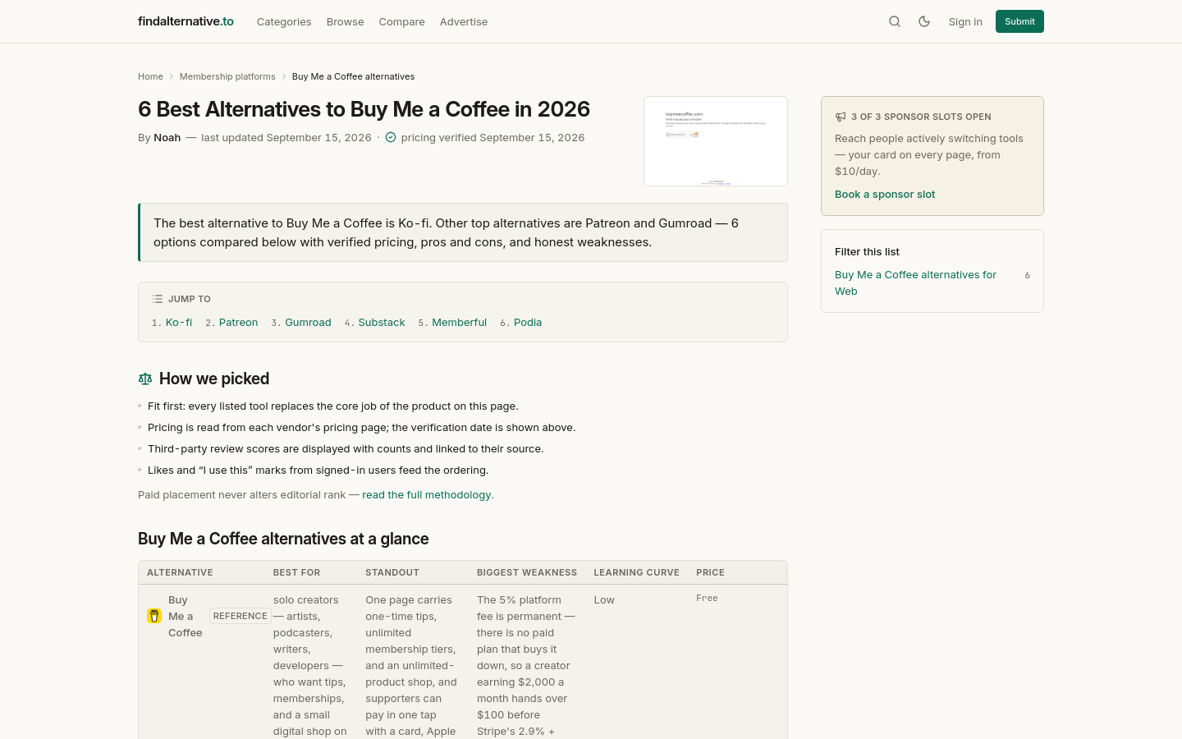Click the Low learning curve cell
1182x739 pixels.
(x=604, y=600)
